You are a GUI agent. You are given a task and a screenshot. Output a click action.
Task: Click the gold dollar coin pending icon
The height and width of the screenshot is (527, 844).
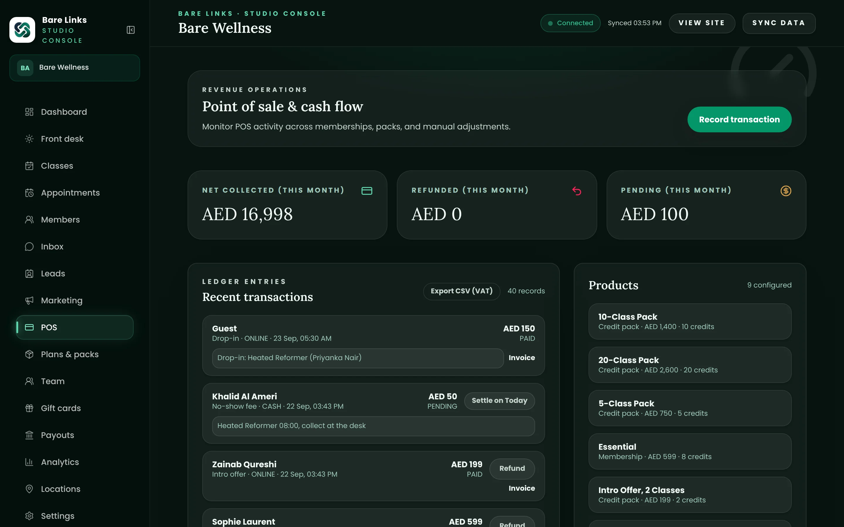point(786,191)
